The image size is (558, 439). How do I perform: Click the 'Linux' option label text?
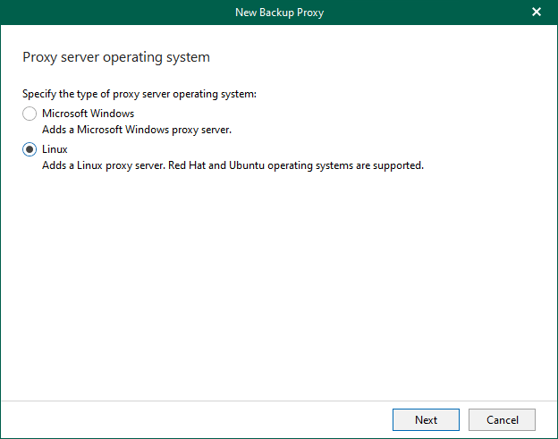55,149
